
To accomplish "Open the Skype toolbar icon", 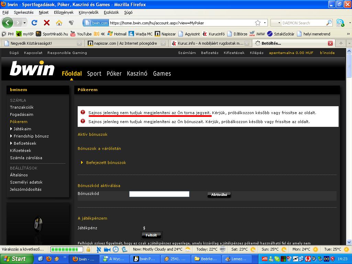I will point(340,23).
